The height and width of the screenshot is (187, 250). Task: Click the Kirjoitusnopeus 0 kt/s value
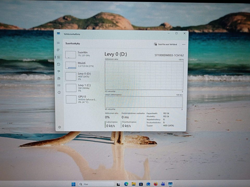[127, 126]
